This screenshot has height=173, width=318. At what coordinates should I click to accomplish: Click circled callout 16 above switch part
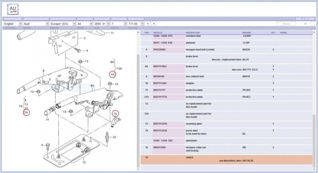click(x=116, y=114)
